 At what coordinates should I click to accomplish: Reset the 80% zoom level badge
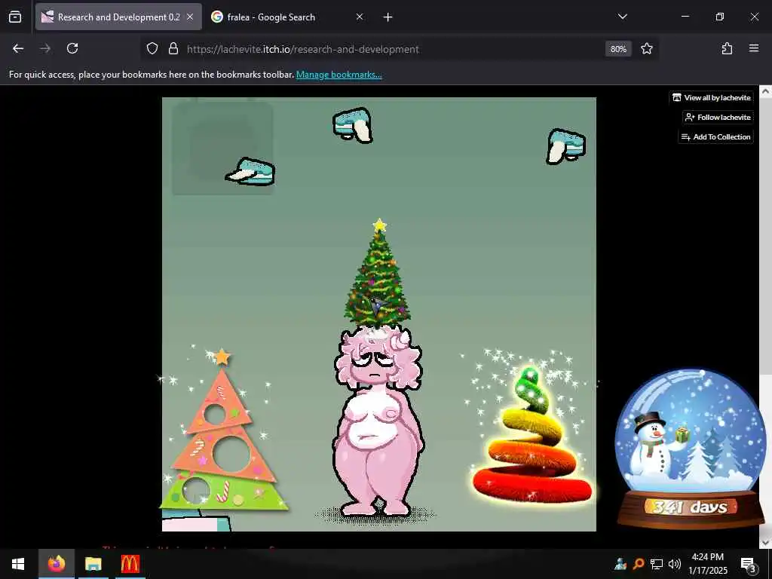618,49
